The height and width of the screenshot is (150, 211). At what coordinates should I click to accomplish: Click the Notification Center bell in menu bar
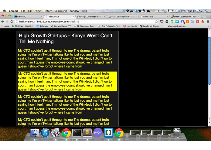(124, 11)
